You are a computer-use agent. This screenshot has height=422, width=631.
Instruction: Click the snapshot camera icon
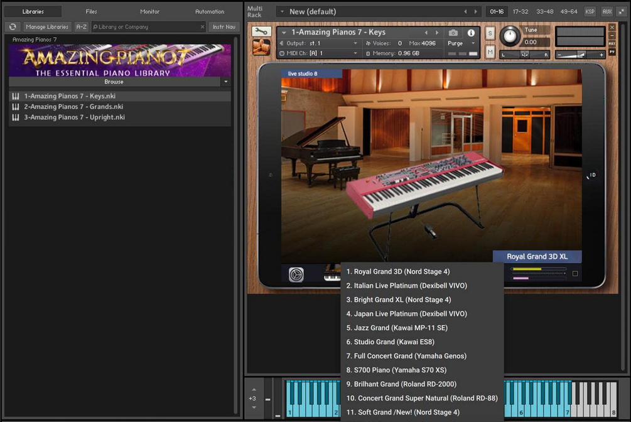[453, 33]
